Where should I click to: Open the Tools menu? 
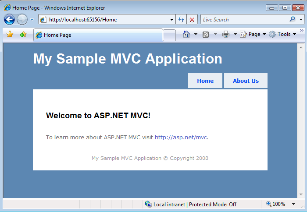tap(282, 34)
